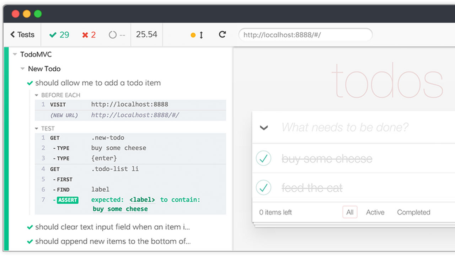Click the reload tests icon
The width and height of the screenshot is (455, 256).
click(x=222, y=34)
